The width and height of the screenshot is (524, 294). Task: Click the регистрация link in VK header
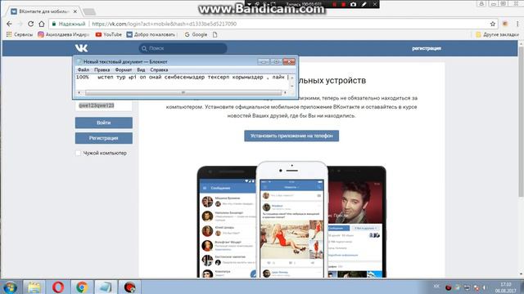(x=427, y=48)
